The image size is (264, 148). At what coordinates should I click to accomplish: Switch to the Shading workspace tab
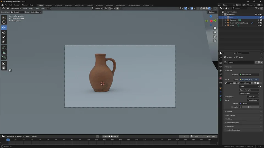(x=90, y=5)
